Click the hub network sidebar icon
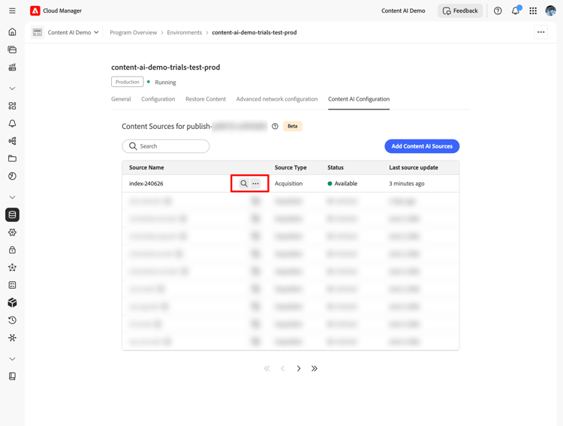 pyautogui.click(x=12, y=337)
